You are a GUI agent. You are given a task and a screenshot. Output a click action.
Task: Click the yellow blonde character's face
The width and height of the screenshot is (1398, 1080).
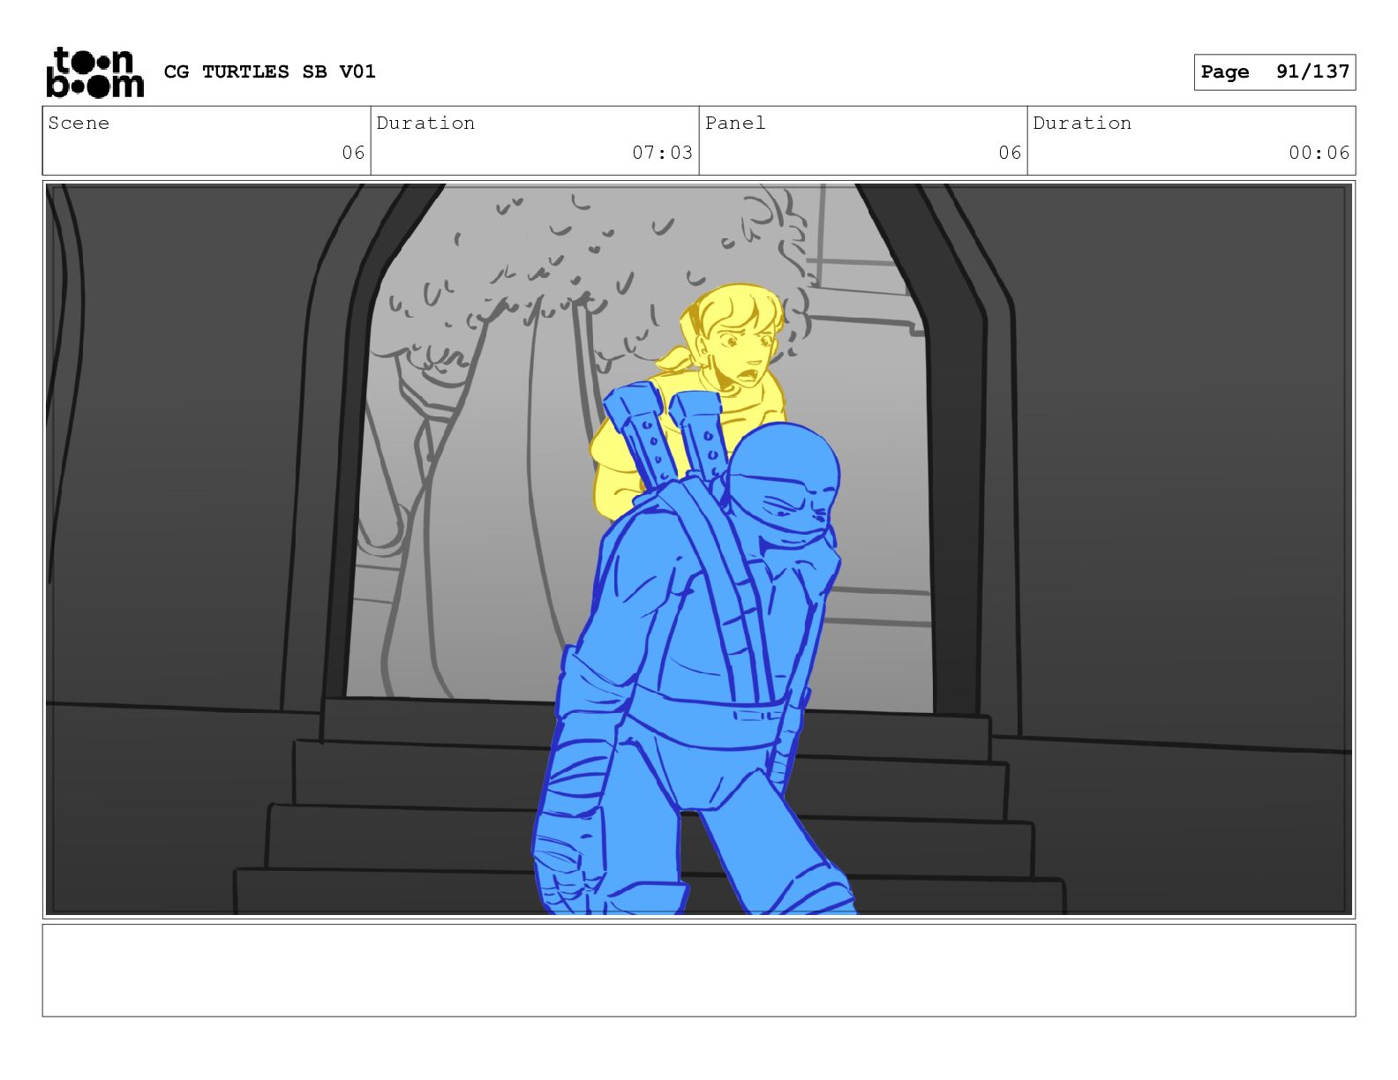point(740,349)
